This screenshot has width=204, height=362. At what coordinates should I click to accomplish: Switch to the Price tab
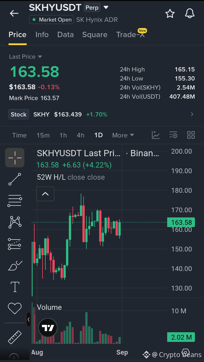18,35
